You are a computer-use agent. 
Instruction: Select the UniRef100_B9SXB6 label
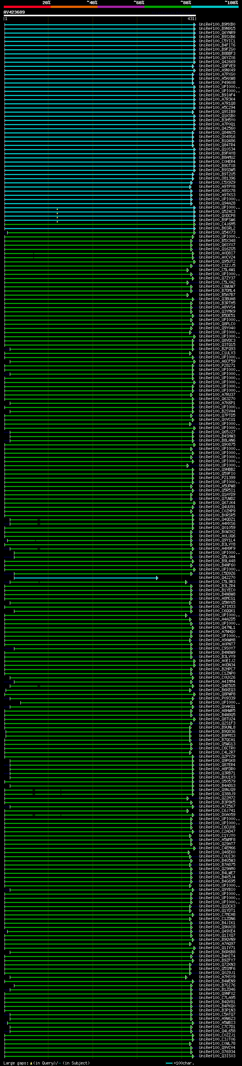(x=217, y=37)
